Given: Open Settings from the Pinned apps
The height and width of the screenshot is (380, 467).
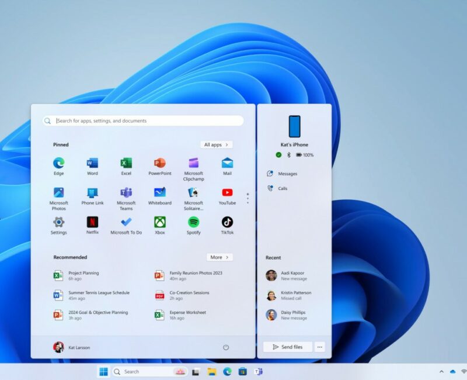Looking at the screenshot, I should coord(59,226).
